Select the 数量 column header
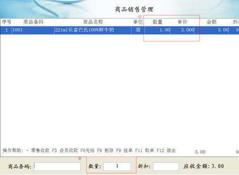The height and width of the screenshot is (175, 239). pyautogui.click(x=157, y=22)
